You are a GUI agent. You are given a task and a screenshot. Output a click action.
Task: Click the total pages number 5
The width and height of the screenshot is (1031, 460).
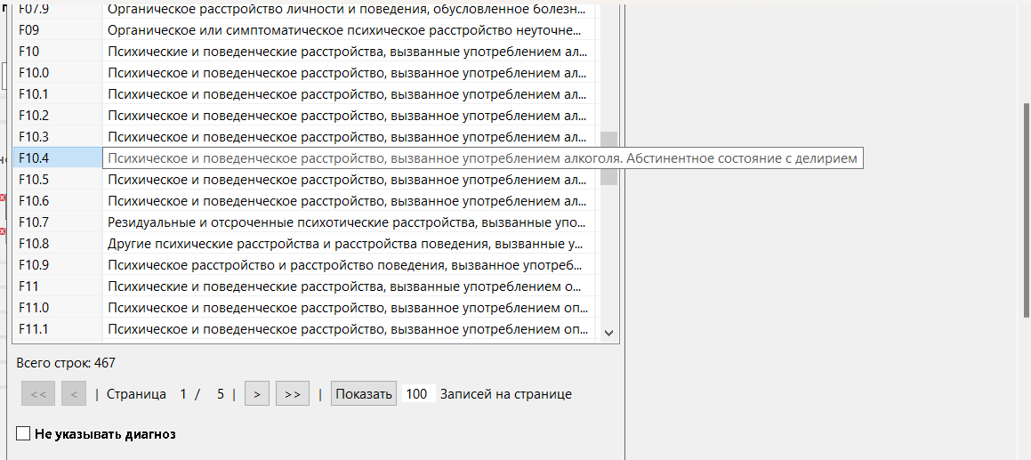tap(221, 393)
